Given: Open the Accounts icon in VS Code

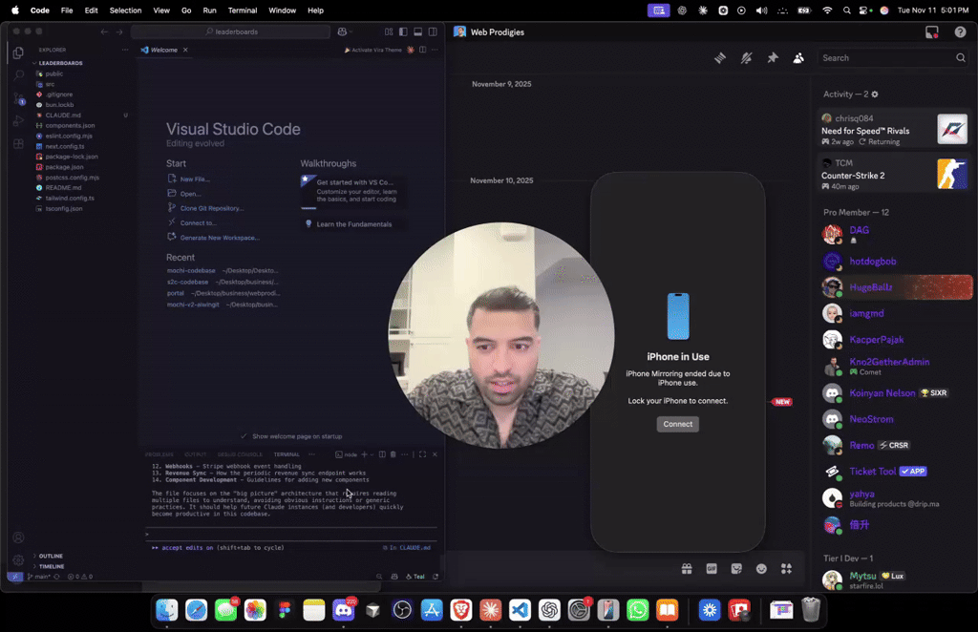Looking at the screenshot, I should (x=18, y=537).
